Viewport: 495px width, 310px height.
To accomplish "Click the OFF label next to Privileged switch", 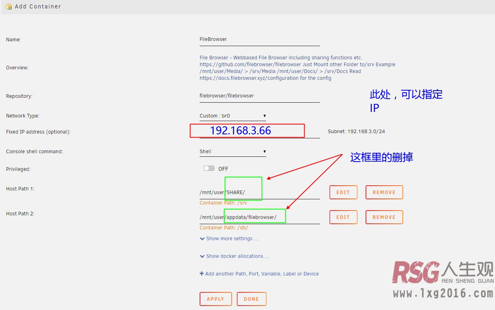I will (223, 169).
